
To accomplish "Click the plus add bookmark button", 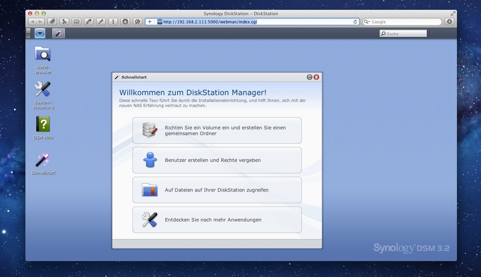I will (x=150, y=22).
